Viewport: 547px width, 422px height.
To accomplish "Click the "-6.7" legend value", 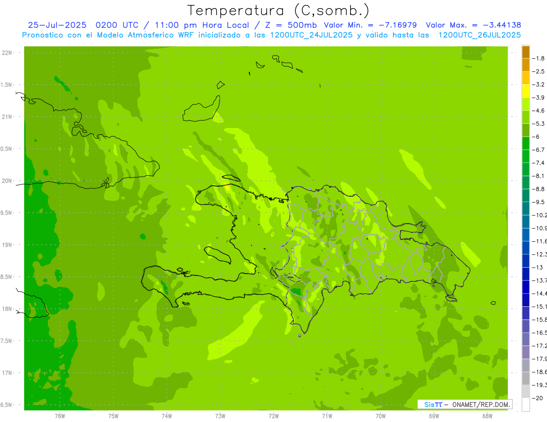I will (539, 150).
